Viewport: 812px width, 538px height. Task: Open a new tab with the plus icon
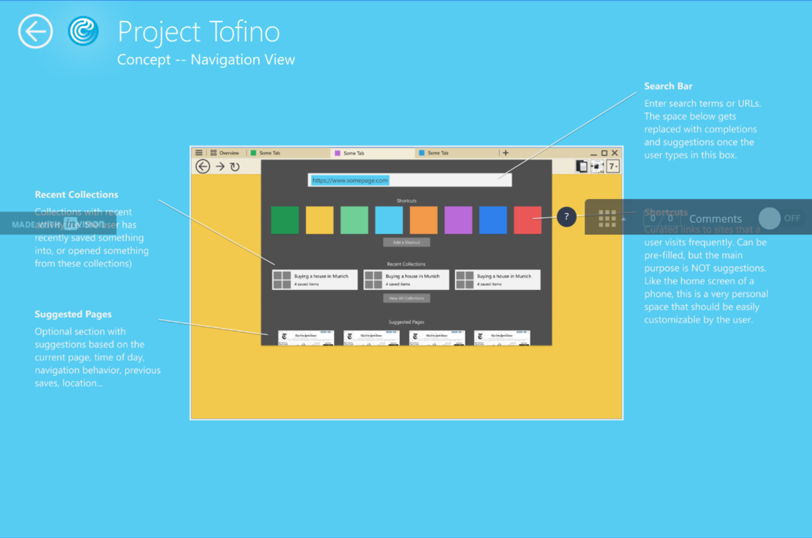tap(505, 153)
